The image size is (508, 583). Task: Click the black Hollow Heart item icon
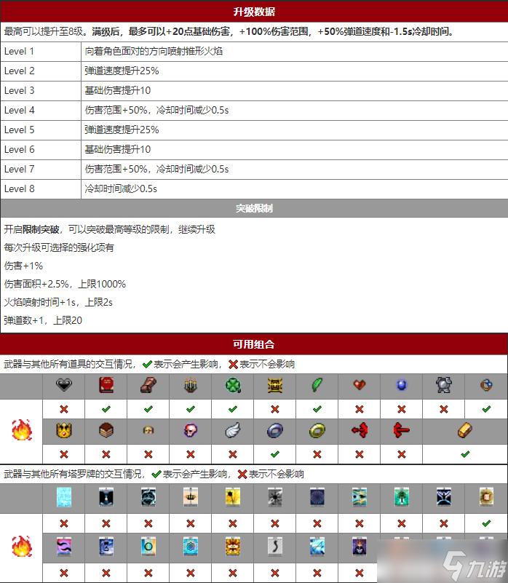(64, 385)
